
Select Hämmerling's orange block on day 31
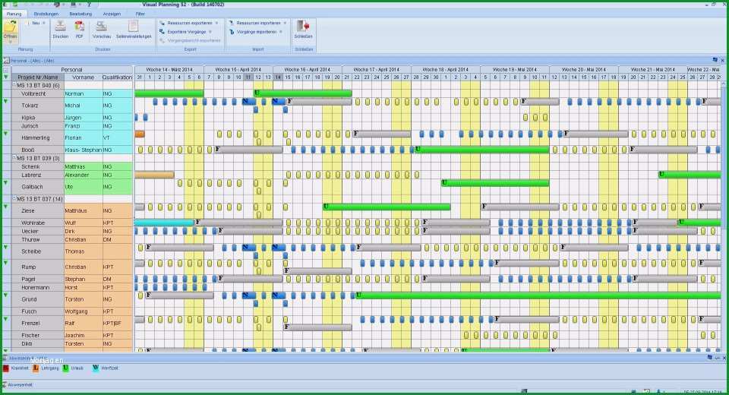(x=140, y=134)
